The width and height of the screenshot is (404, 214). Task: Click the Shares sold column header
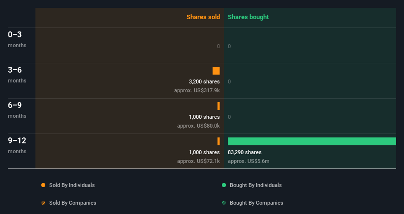[x=203, y=17]
